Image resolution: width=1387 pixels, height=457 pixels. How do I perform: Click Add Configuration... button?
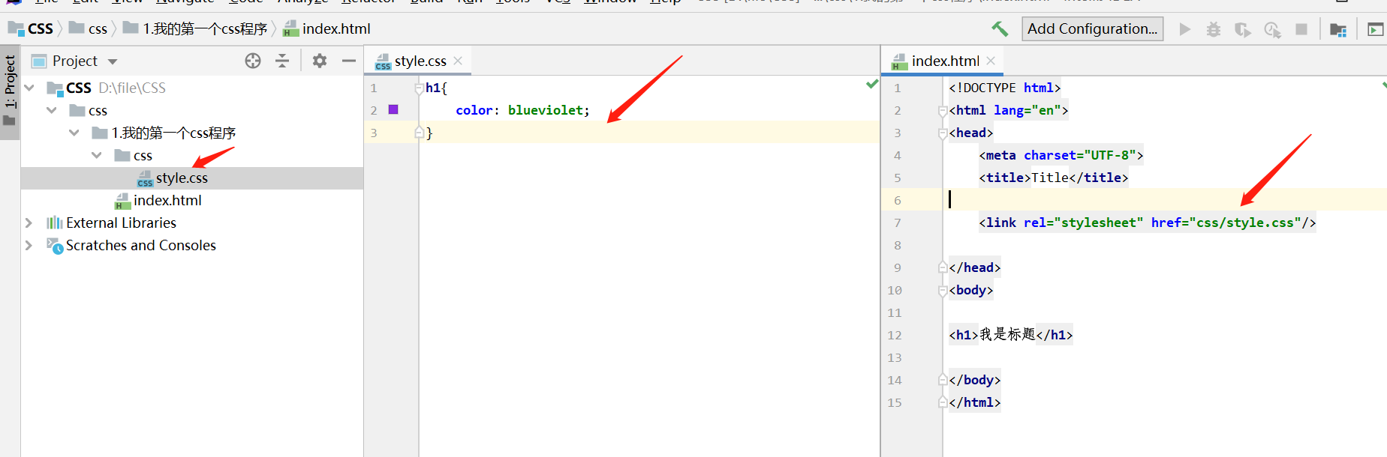1092,28
